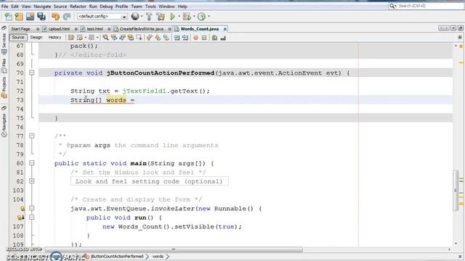Open the Navigate menu
The image size is (465, 261).
coord(42,7)
